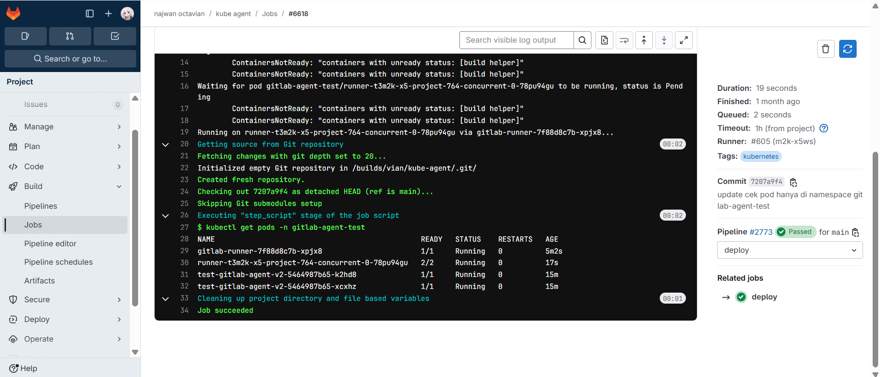Viewport: 880px width, 377px height.
Task: Click the Search visible log output field
Action: click(x=516, y=40)
